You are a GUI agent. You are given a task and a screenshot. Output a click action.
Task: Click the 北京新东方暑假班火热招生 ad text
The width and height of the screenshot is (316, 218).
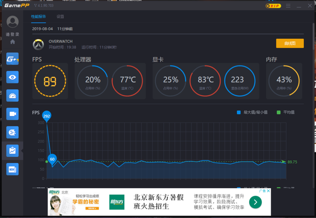158,201
